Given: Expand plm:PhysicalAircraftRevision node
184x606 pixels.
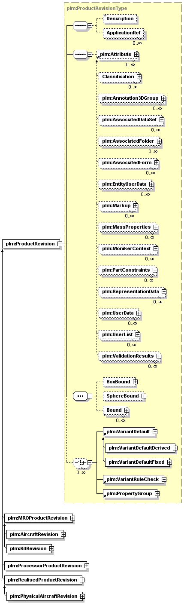Looking at the screenshot, I should [81, 596].
